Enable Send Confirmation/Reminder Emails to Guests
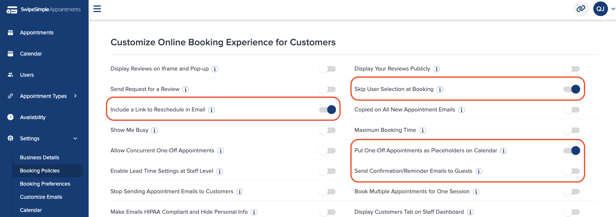 tap(571, 171)
